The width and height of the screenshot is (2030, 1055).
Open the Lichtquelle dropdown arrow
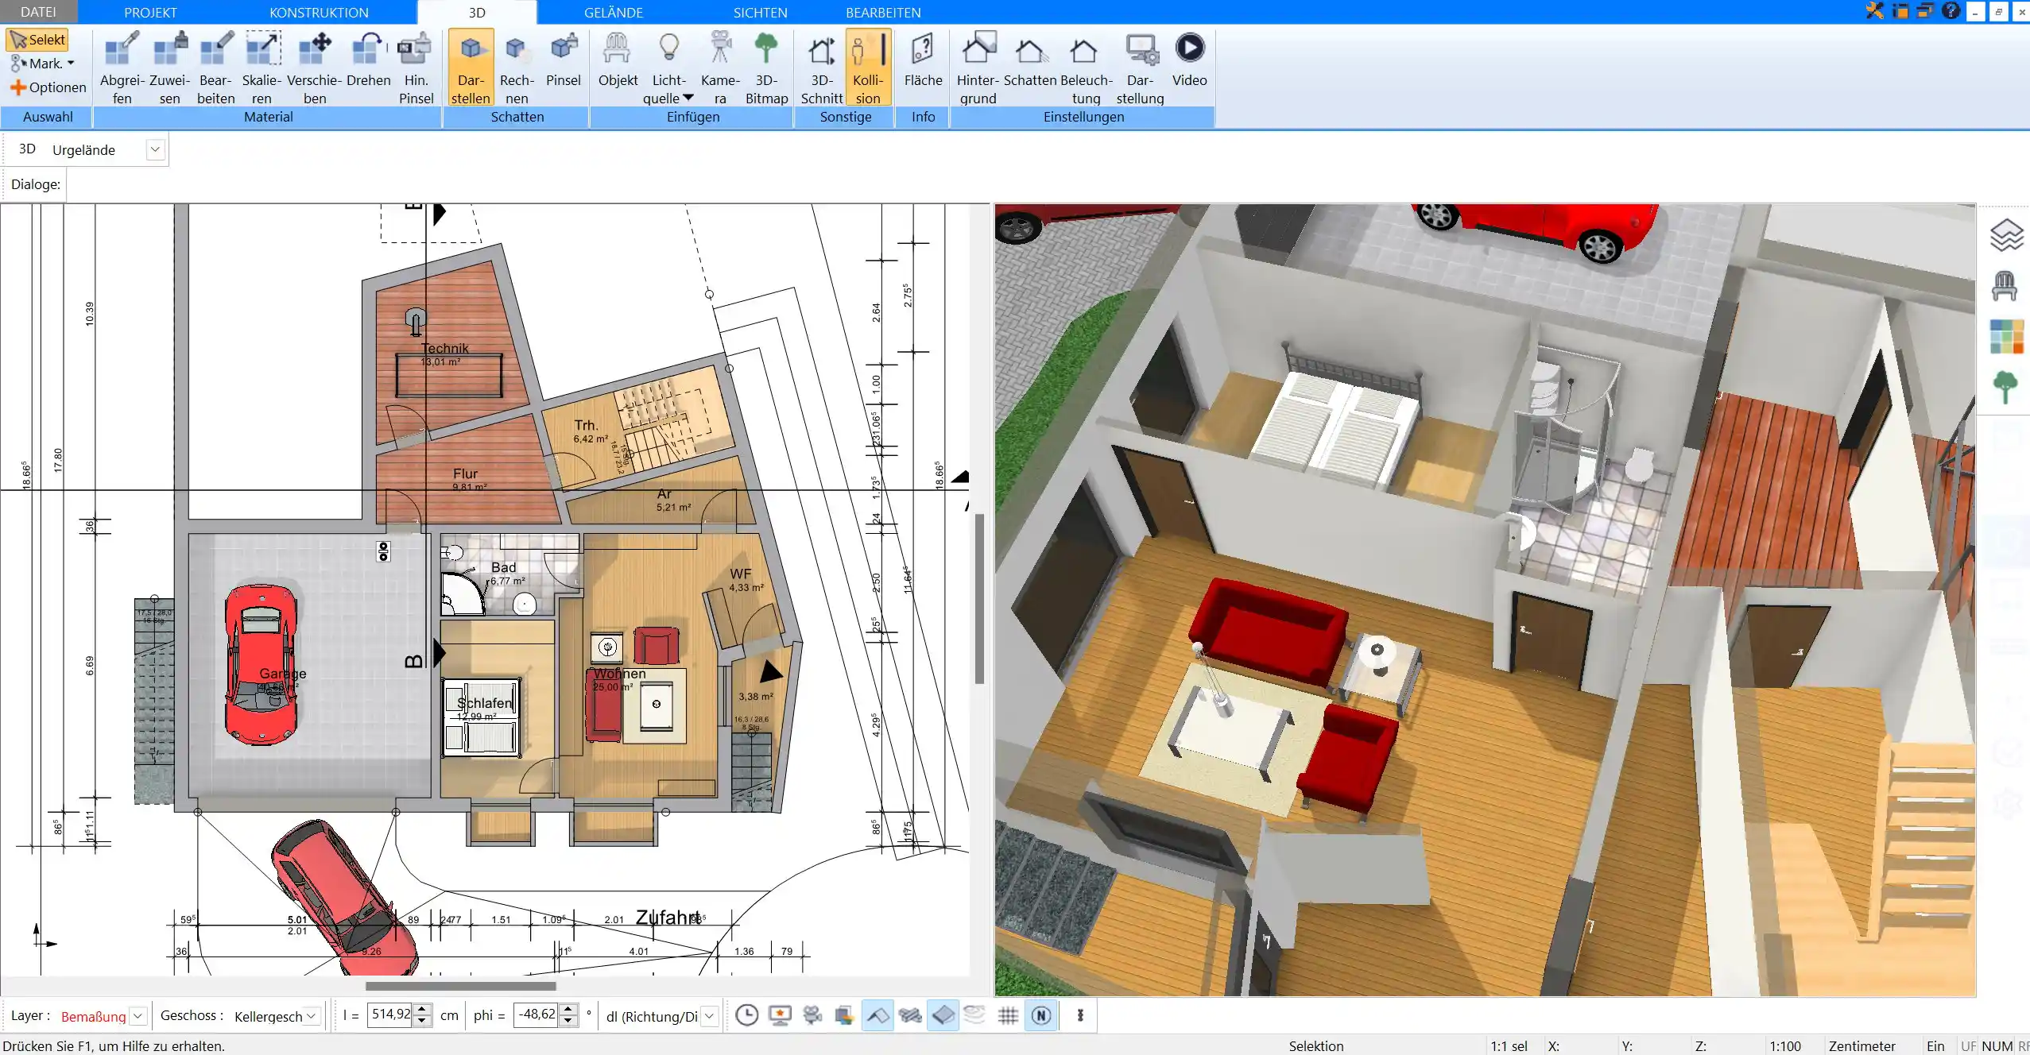tap(688, 98)
